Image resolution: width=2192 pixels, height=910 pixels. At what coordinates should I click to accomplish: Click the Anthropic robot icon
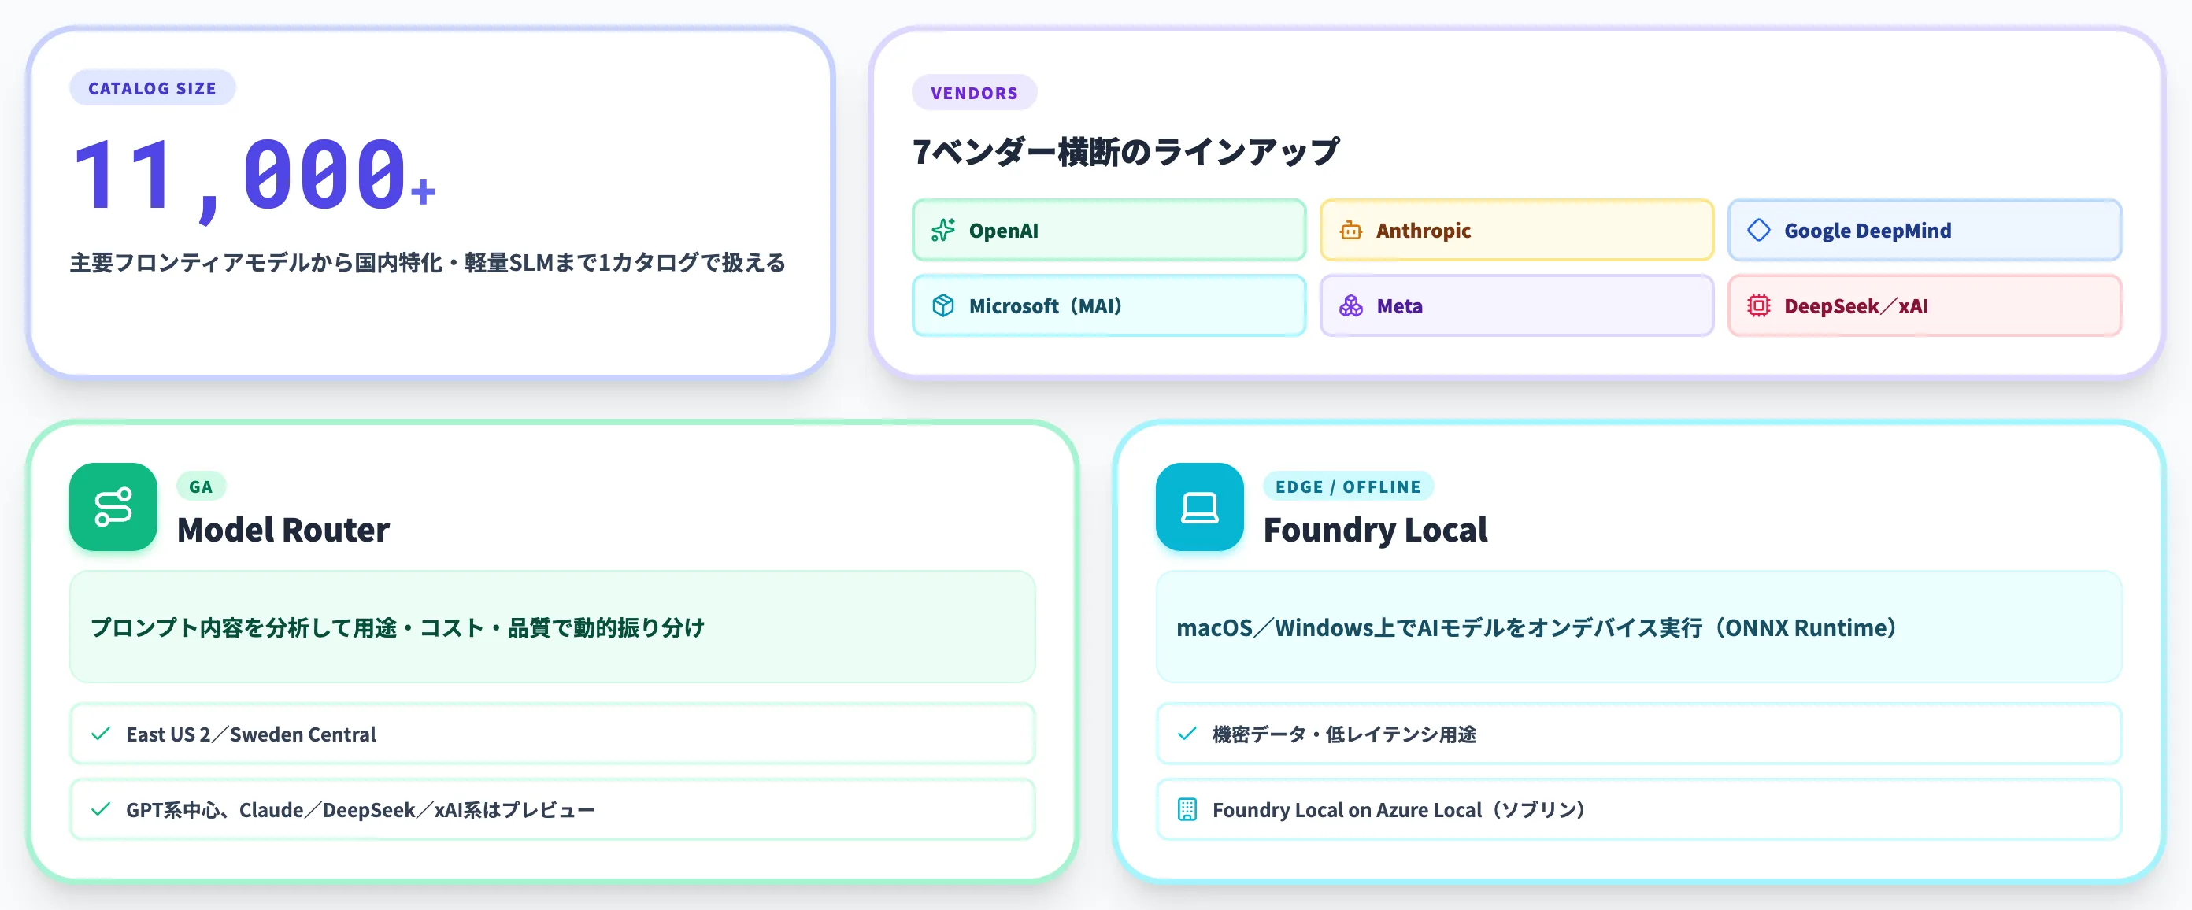(x=1350, y=231)
